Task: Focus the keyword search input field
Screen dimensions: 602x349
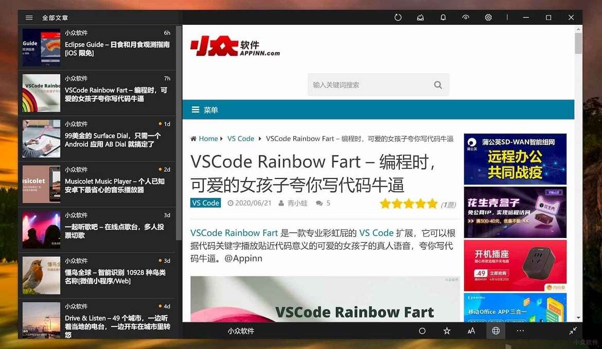Action: coord(378,85)
